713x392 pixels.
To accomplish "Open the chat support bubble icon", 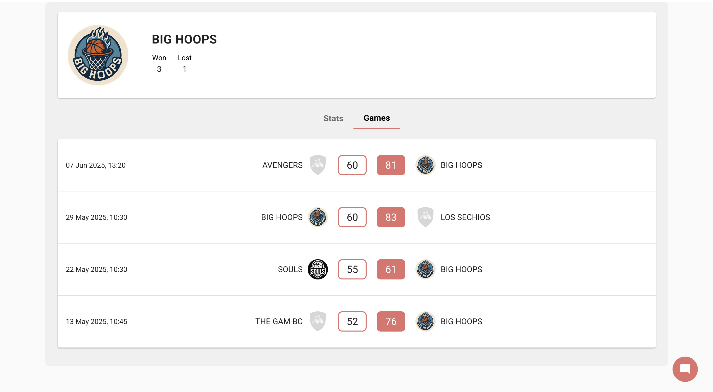I will click(x=685, y=369).
